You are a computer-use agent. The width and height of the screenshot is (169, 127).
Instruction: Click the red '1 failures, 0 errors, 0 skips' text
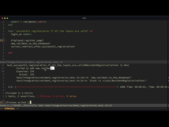(57, 96)
